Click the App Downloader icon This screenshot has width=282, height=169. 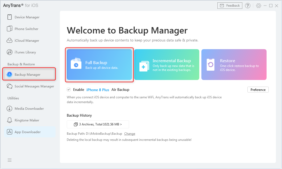pyautogui.click(x=10, y=132)
